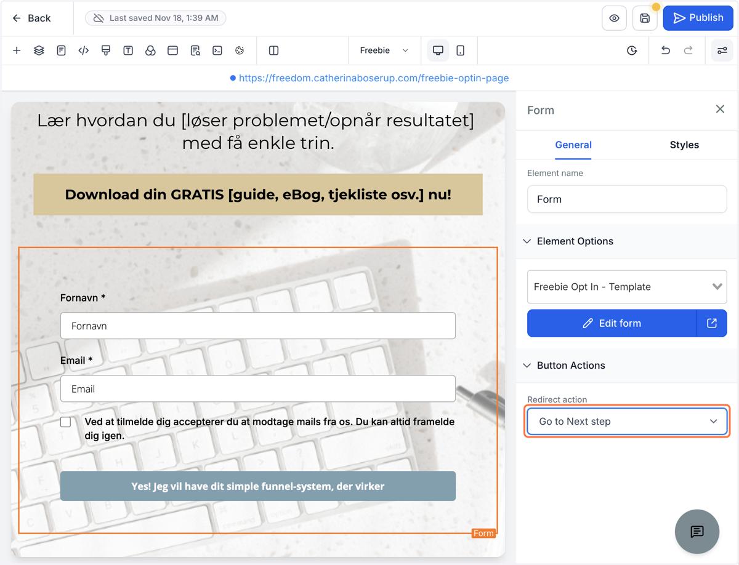This screenshot has width=739, height=565.
Task: Open the freebie-optin-page URL link
Action: [x=374, y=78]
